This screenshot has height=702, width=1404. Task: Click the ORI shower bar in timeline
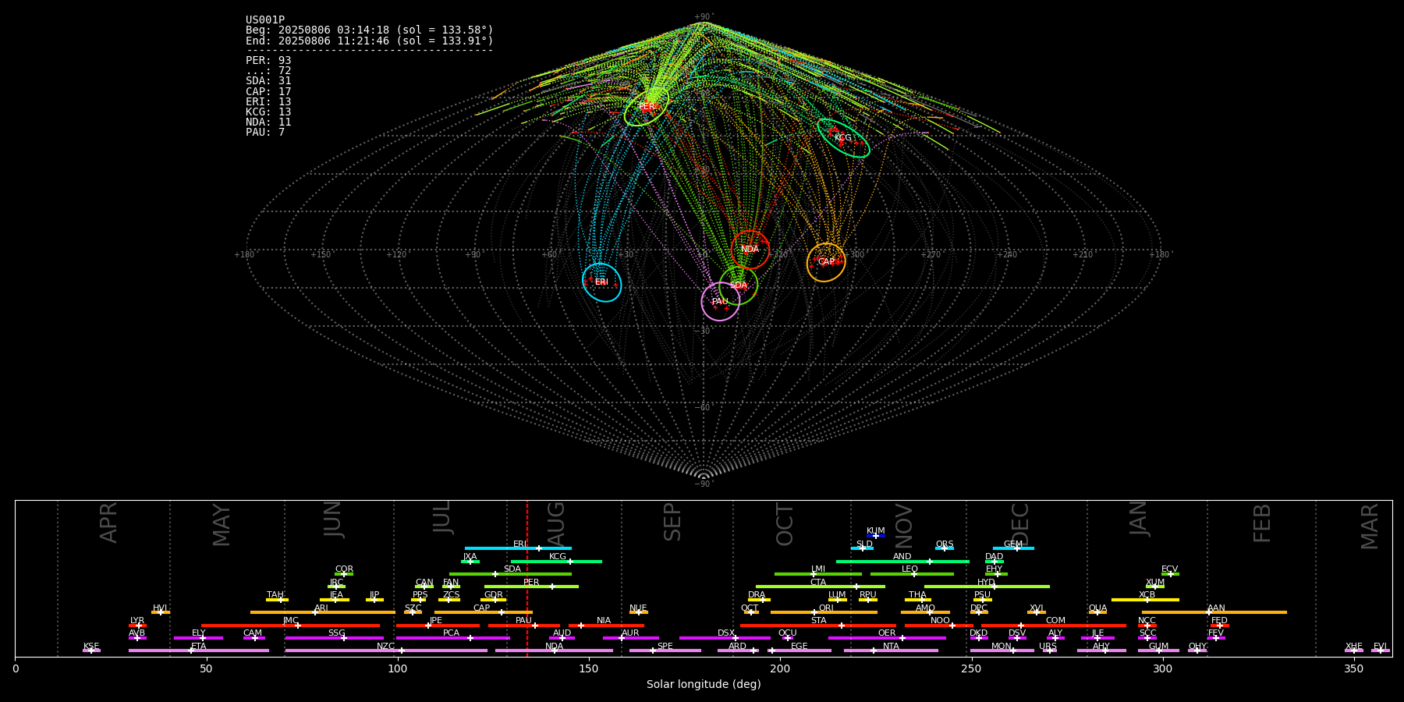824,612
